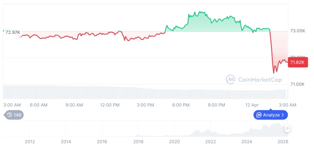Click the 73.00K price axis label
Viewport: 314px width, 146px height.
point(298,31)
